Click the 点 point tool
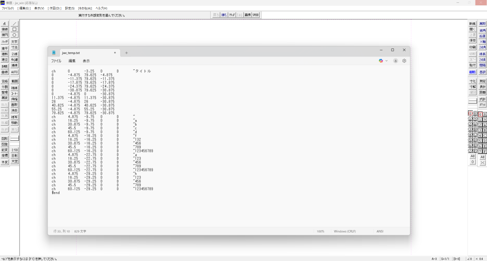This screenshot has height=261, width=487. [x=4, y=24]
